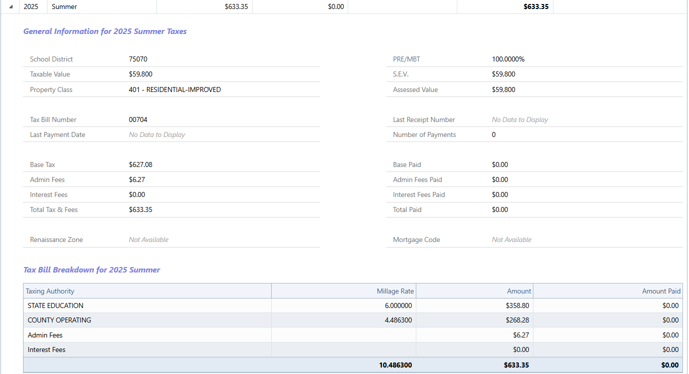Click the property class 401 - RESIDENTIAL-IMPROVED value
The image size is (689, 374).
[x=175, y=89]
